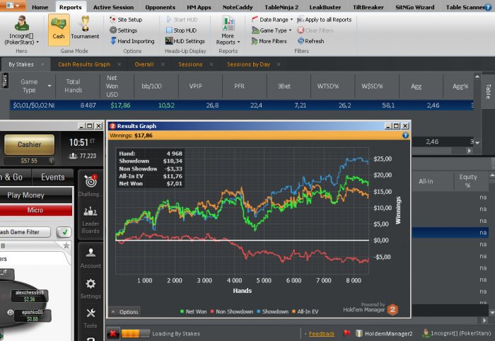Toggle green checkmark next to Cash Game Filter

[64, 232]
